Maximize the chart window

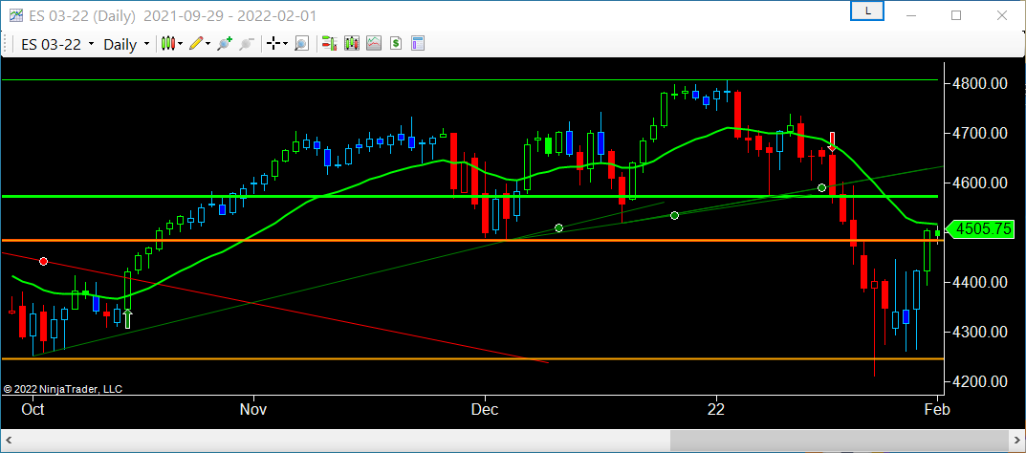pyautogui.click(x=956, y=14)
